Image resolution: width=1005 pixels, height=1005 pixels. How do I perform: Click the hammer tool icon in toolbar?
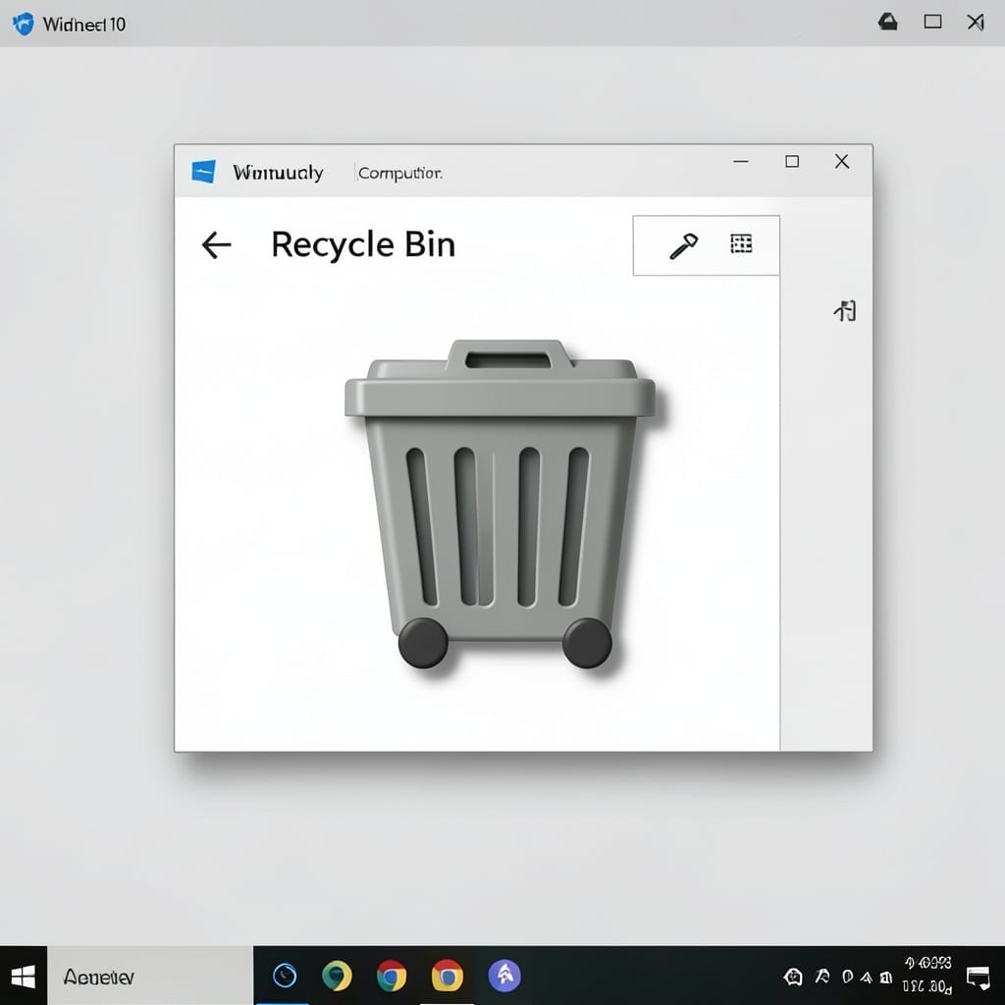tap(683, 246)
